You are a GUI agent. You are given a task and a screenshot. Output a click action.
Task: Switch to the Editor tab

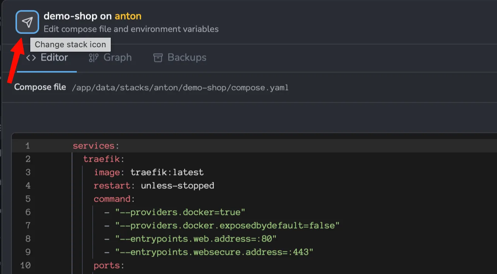click(x=47, y=58)
